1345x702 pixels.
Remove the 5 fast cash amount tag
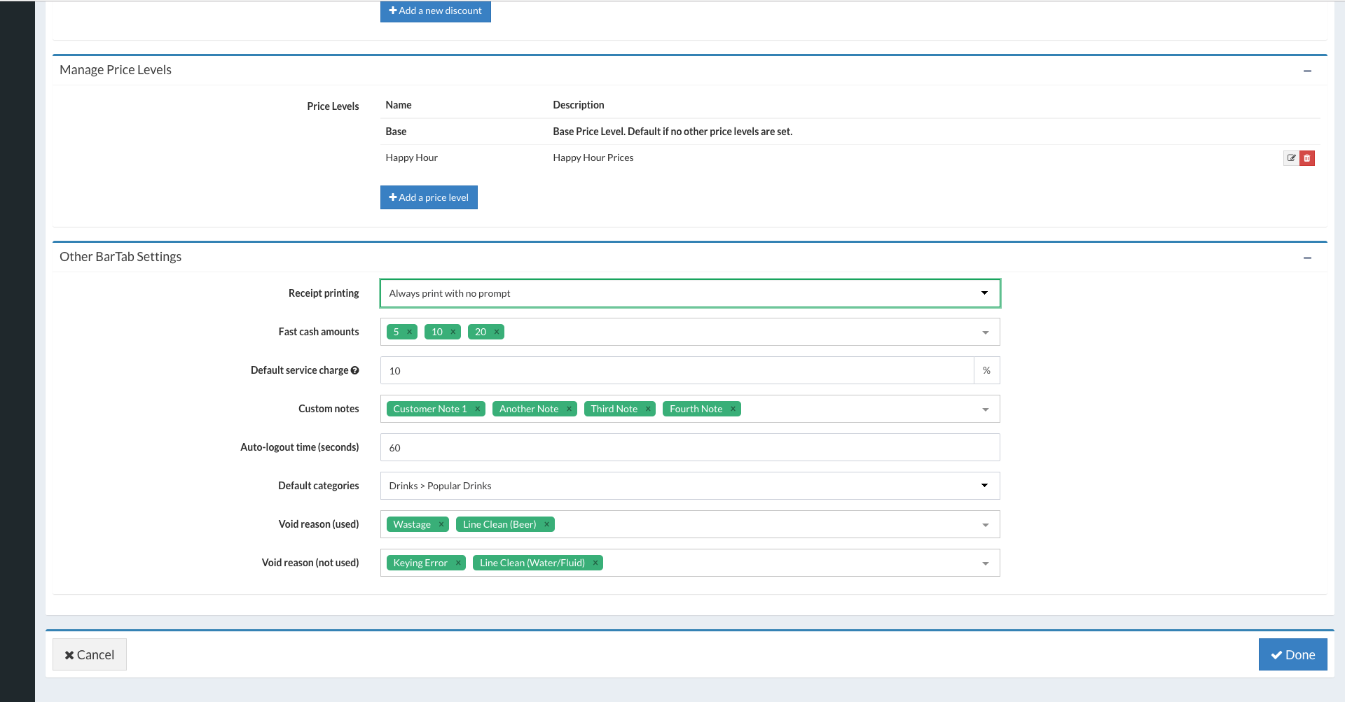click(409, 332)
